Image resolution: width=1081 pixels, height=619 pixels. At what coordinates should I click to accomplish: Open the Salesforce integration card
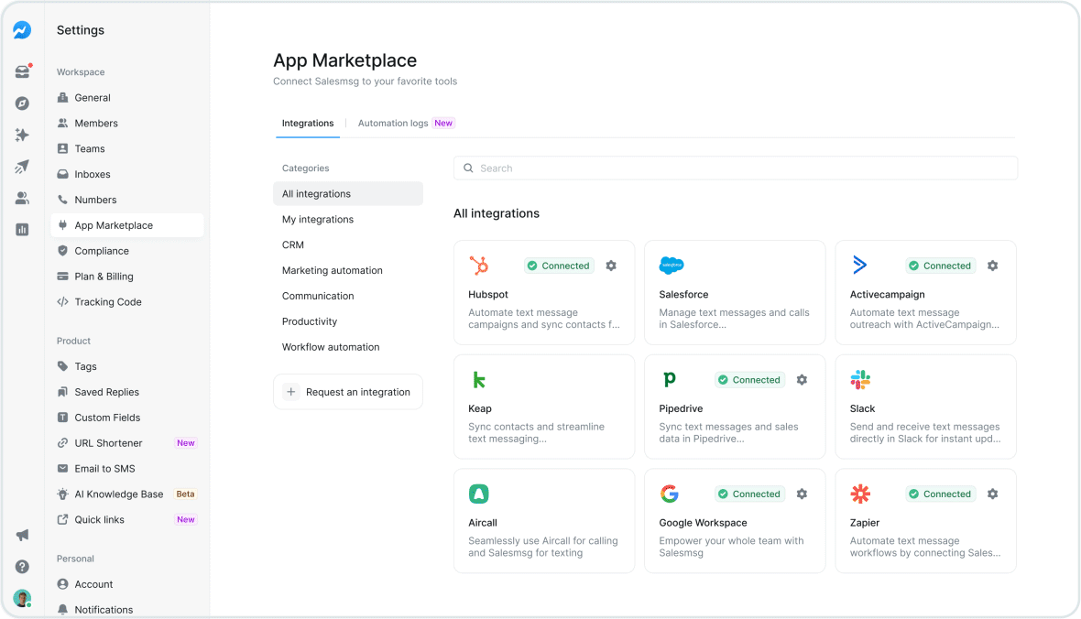[x=735, y=292]
